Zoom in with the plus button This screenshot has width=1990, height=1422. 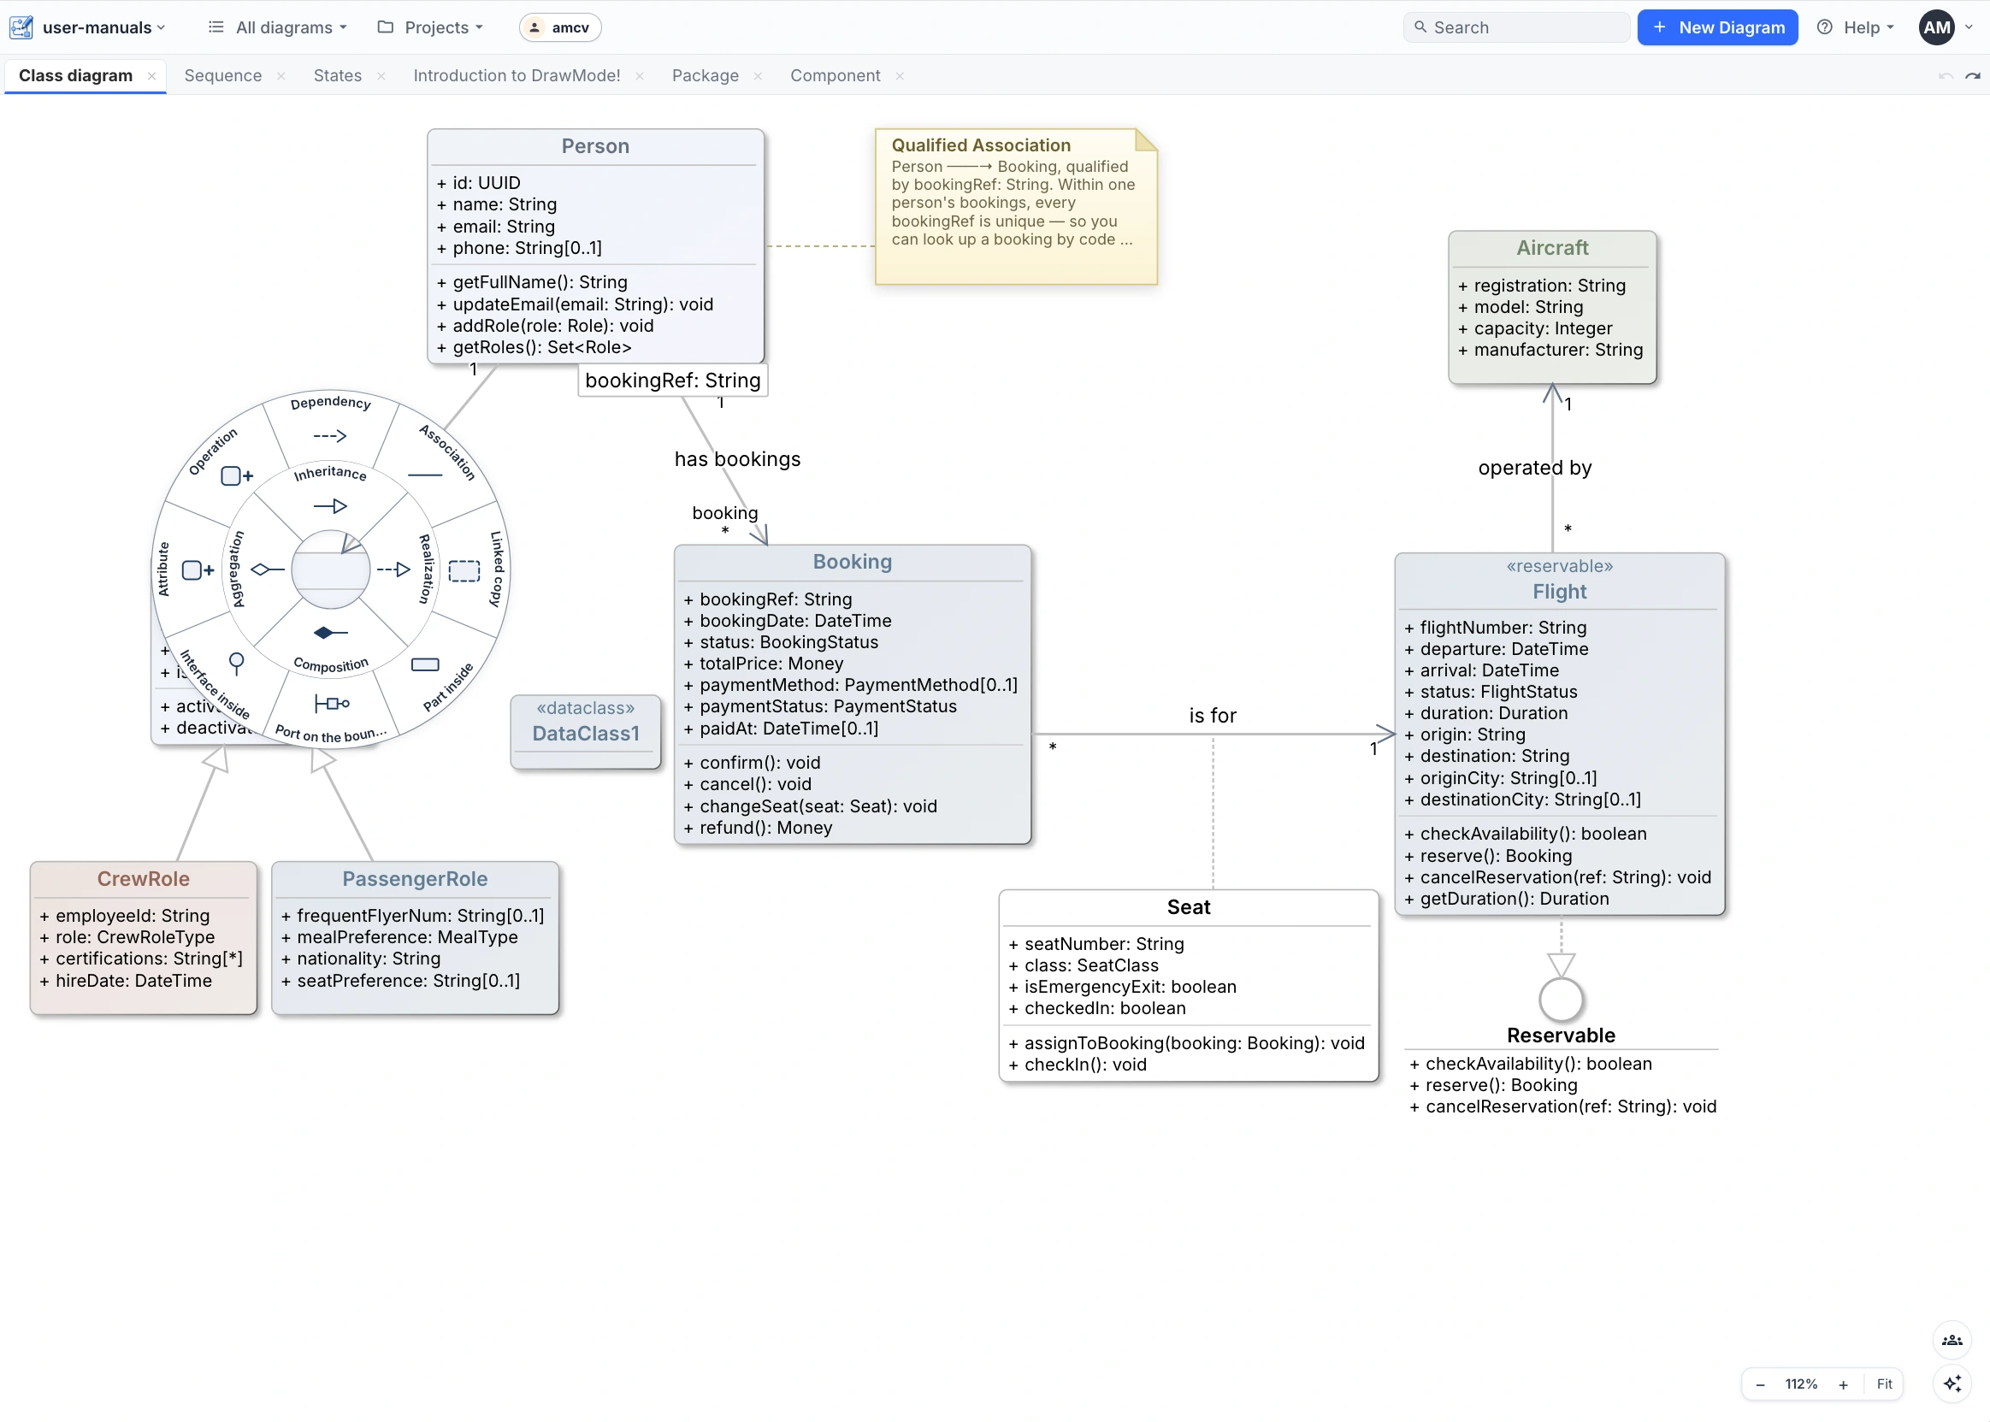1843,1384
